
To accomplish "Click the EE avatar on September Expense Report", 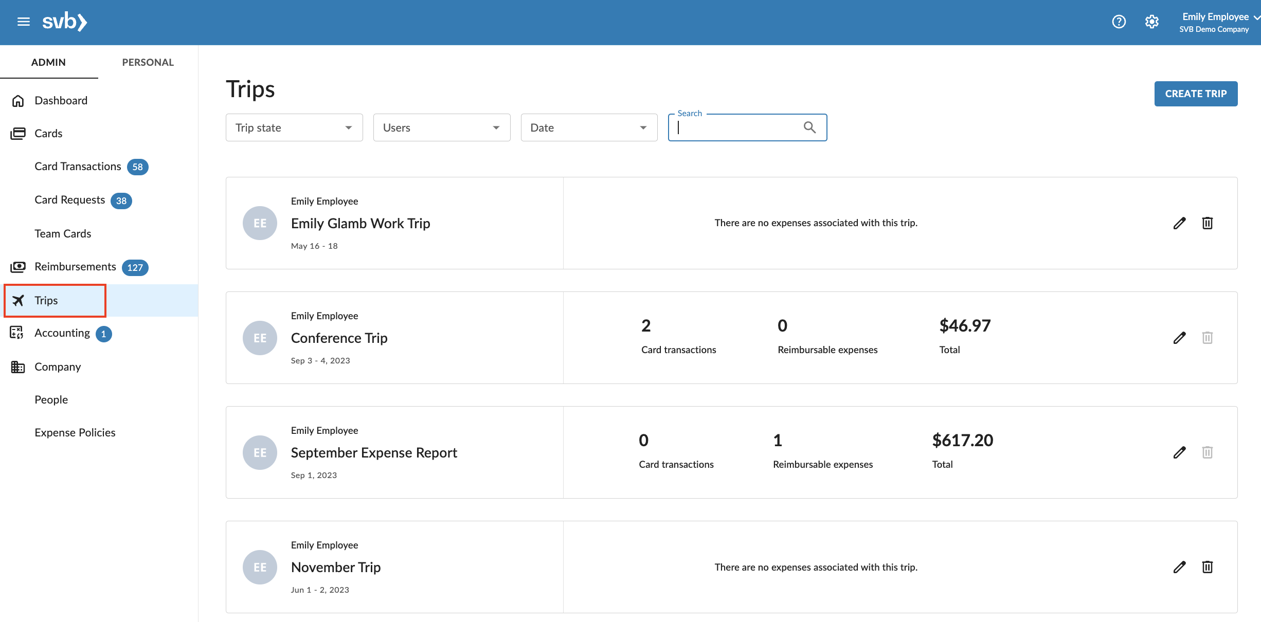I will 260,452.
